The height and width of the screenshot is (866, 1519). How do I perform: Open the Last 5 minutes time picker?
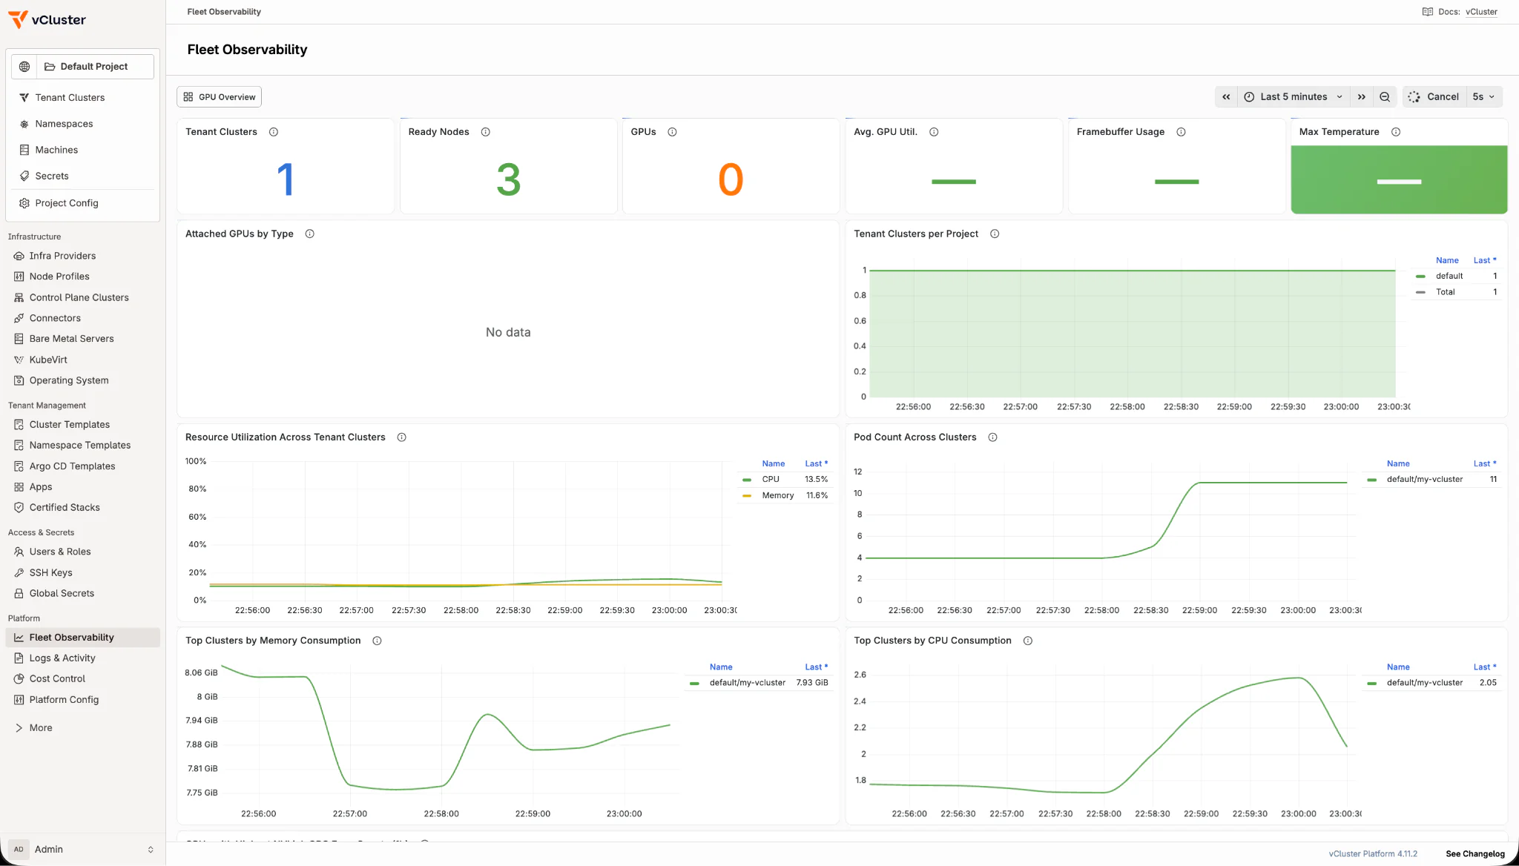1294,97
